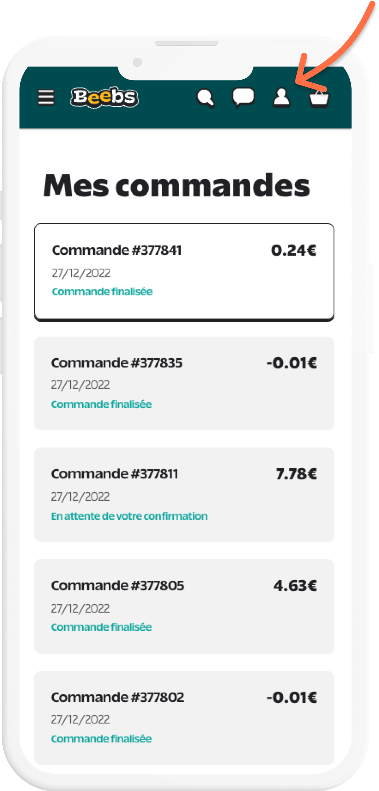
Task: Open the hamburger menu
Action: 46,97
